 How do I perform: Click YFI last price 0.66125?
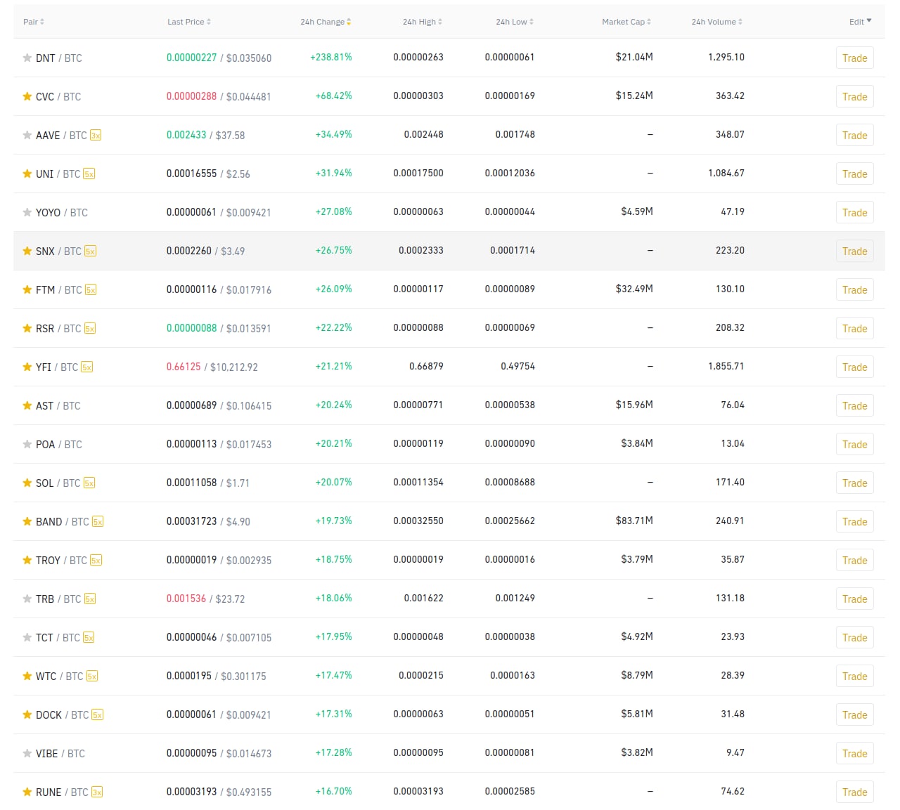tap(184, 367)
